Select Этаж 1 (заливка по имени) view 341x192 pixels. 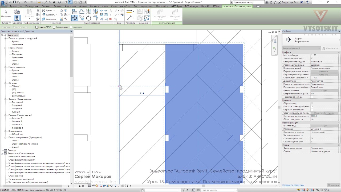(25, 144)
